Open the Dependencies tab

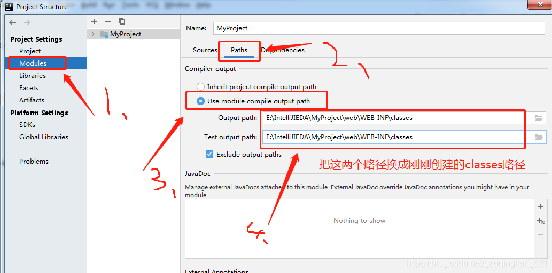[x=283, y=50]
